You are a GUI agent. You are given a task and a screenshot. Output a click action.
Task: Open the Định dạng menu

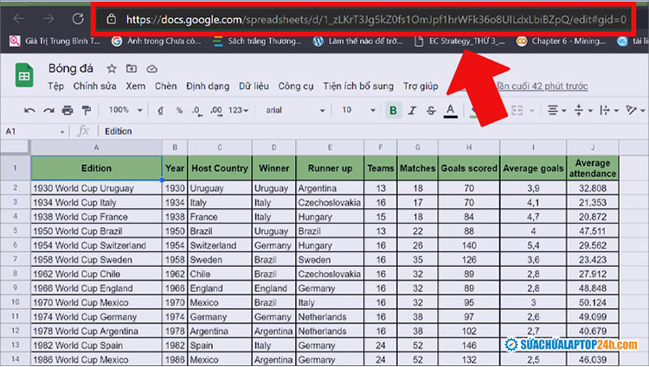208,86
